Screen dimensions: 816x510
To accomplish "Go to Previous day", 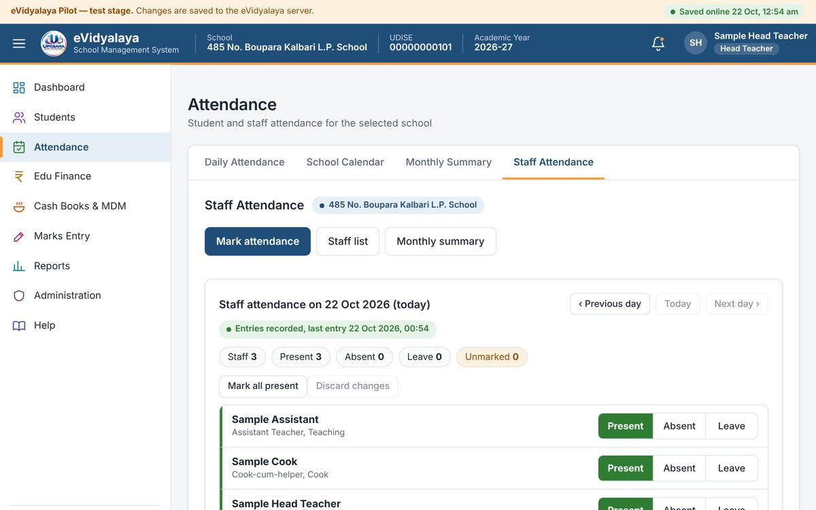I will 610,304.
